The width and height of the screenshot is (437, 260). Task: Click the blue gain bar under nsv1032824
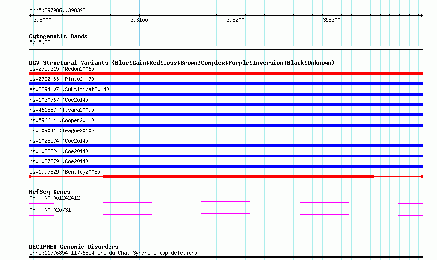tap(226, 156)
